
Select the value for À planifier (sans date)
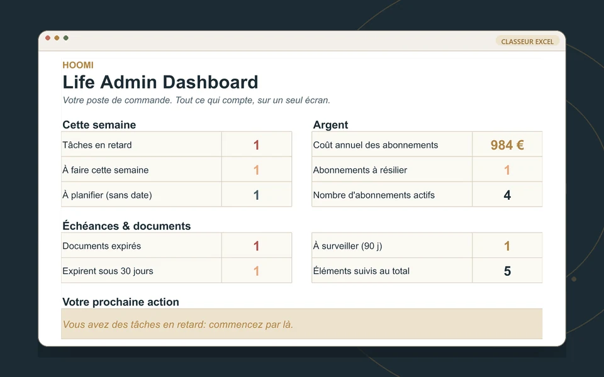click(x=257, y=194)
